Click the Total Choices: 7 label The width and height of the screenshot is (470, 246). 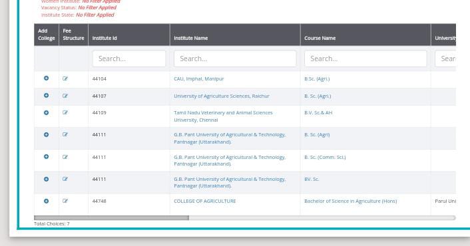point(51,223)
